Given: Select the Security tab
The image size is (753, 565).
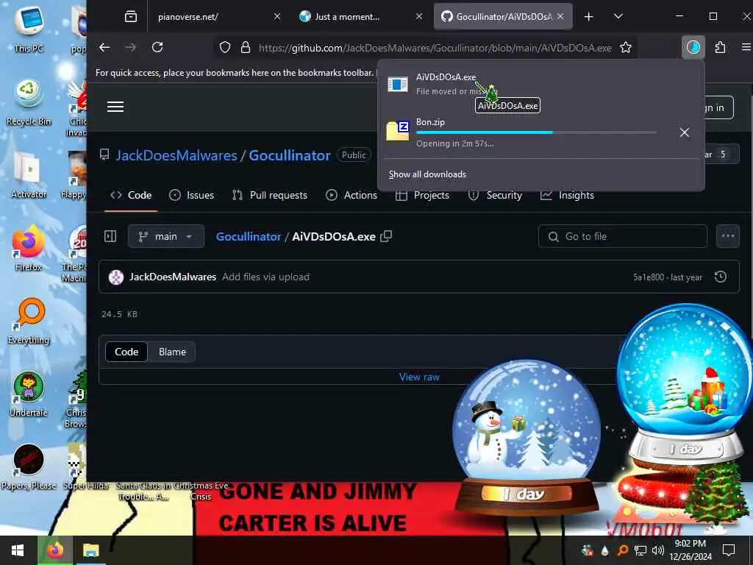Looking at the screenshot, I should tap(495, 195).
